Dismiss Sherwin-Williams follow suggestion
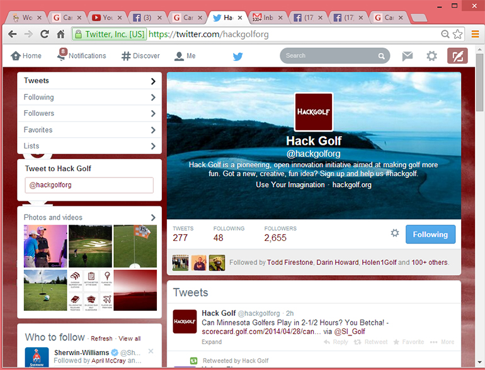The image size is (485, 370). pos(151,351)
